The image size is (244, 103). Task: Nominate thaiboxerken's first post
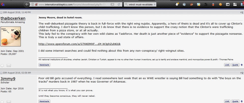click(44, 65)
